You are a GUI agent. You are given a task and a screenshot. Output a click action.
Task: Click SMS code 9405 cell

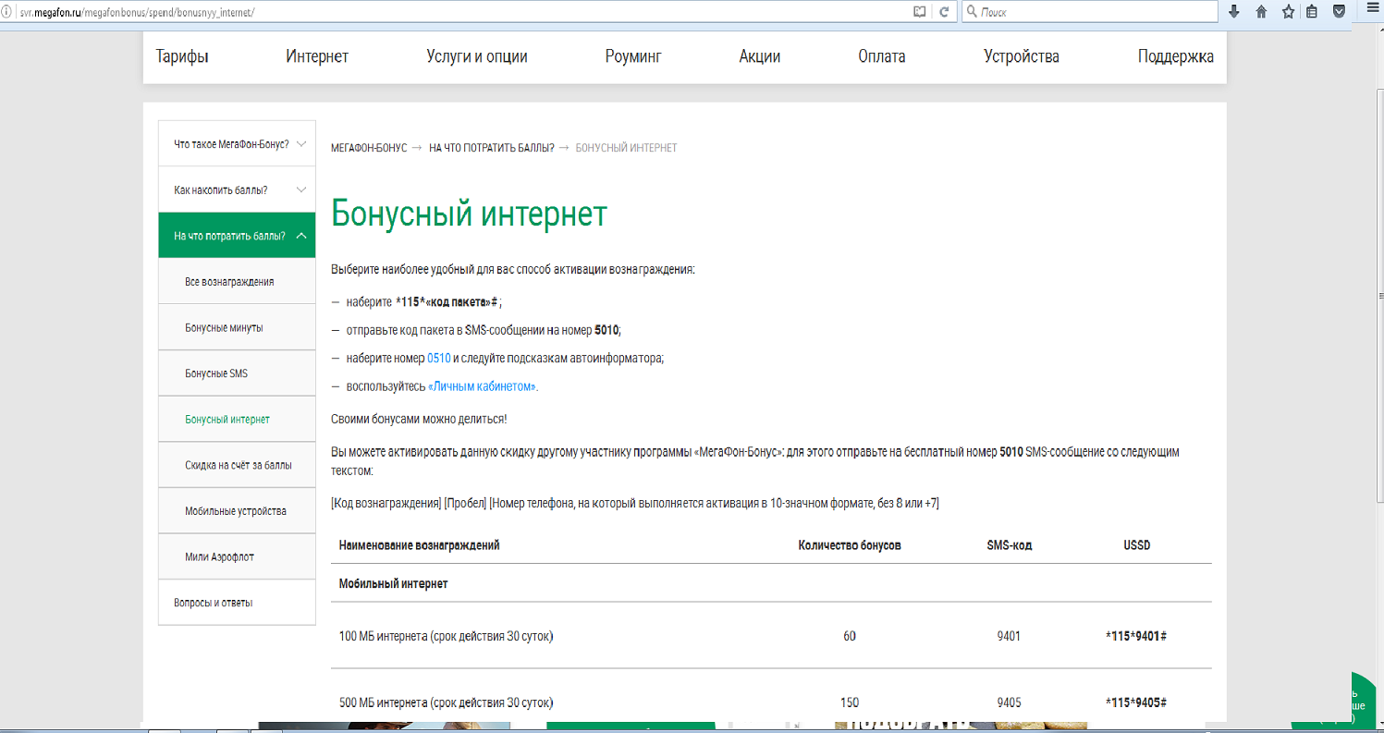(x=1010, y=702)
